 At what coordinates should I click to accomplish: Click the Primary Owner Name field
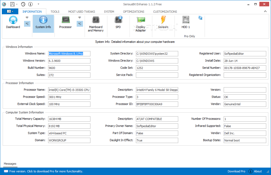point(157,126)
